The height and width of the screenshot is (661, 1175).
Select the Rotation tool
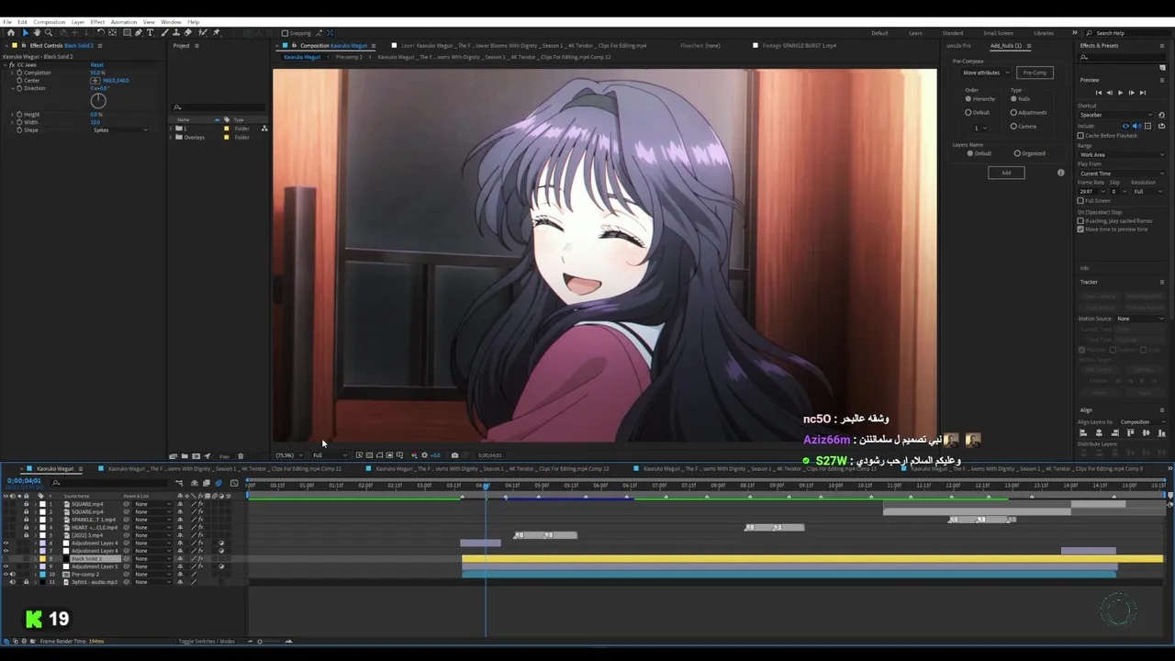tap(100, 32)
